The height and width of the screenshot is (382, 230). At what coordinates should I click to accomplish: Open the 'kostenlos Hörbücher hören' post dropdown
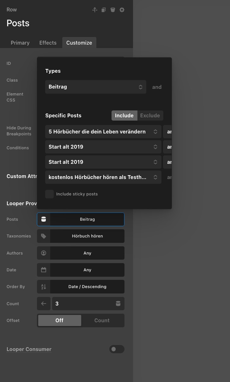[103, 177]
